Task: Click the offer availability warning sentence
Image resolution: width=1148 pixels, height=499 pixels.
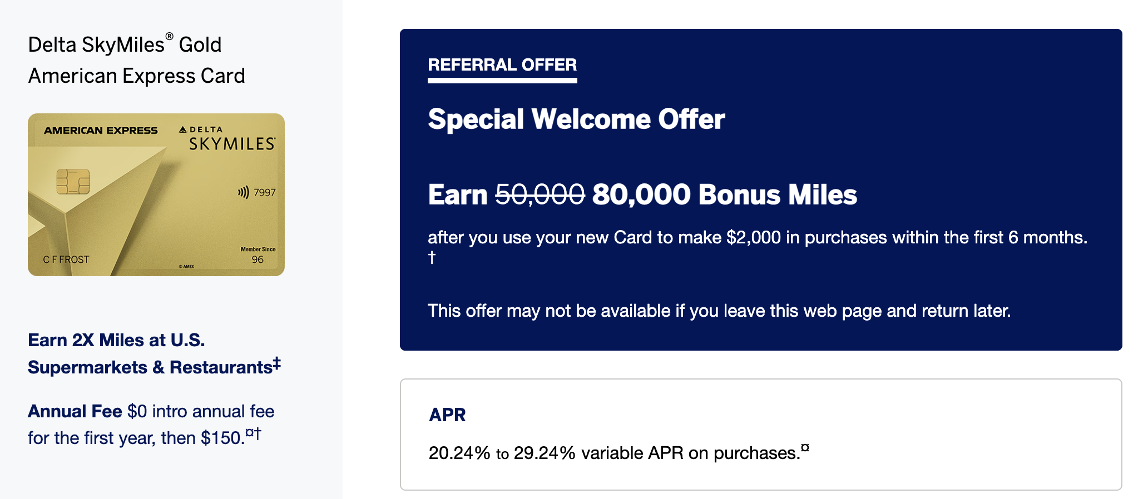Action: pyautogui.click(x=719, y=311)
